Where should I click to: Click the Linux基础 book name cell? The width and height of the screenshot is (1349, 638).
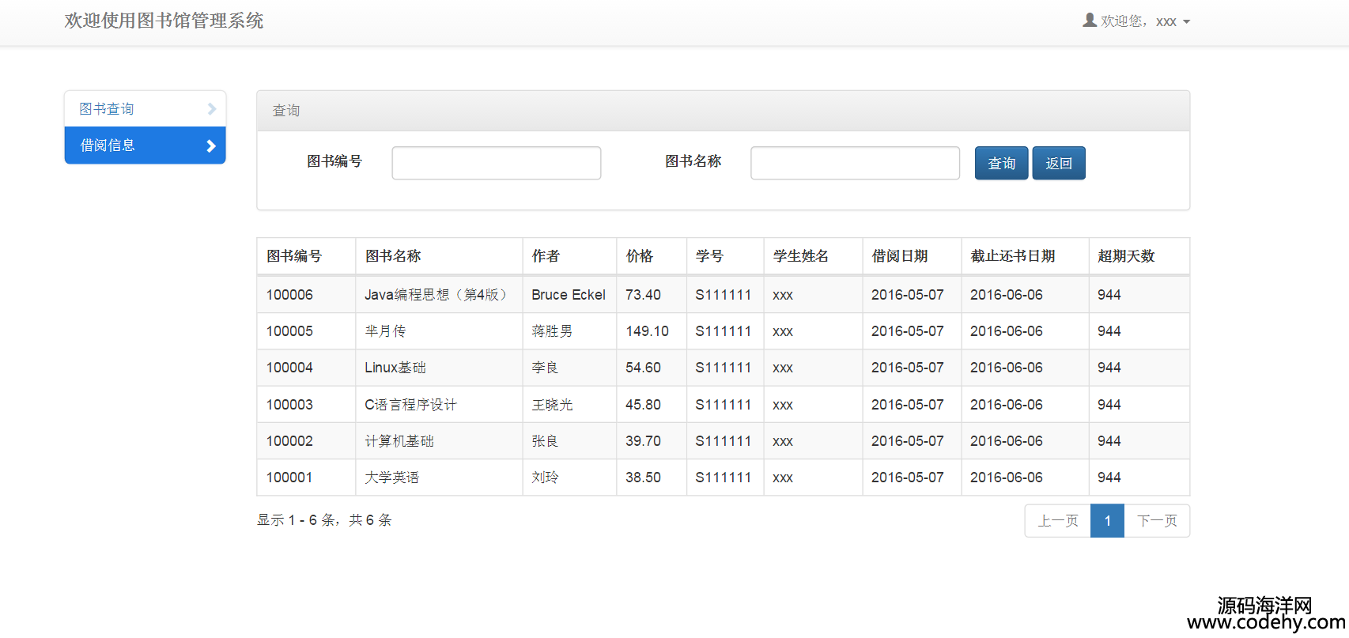pyautogui.click(x=395, y=368)
